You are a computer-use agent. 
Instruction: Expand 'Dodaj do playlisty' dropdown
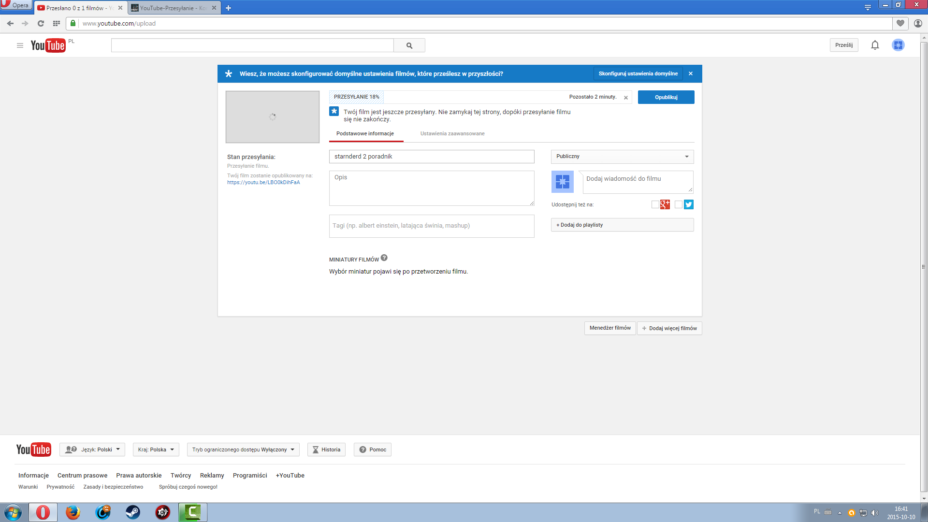[622, 225]
